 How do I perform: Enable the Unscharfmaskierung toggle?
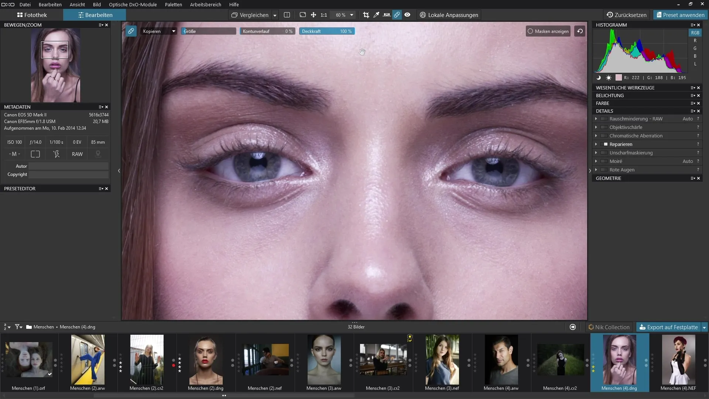pyautogui.click(x=604, y=153)
